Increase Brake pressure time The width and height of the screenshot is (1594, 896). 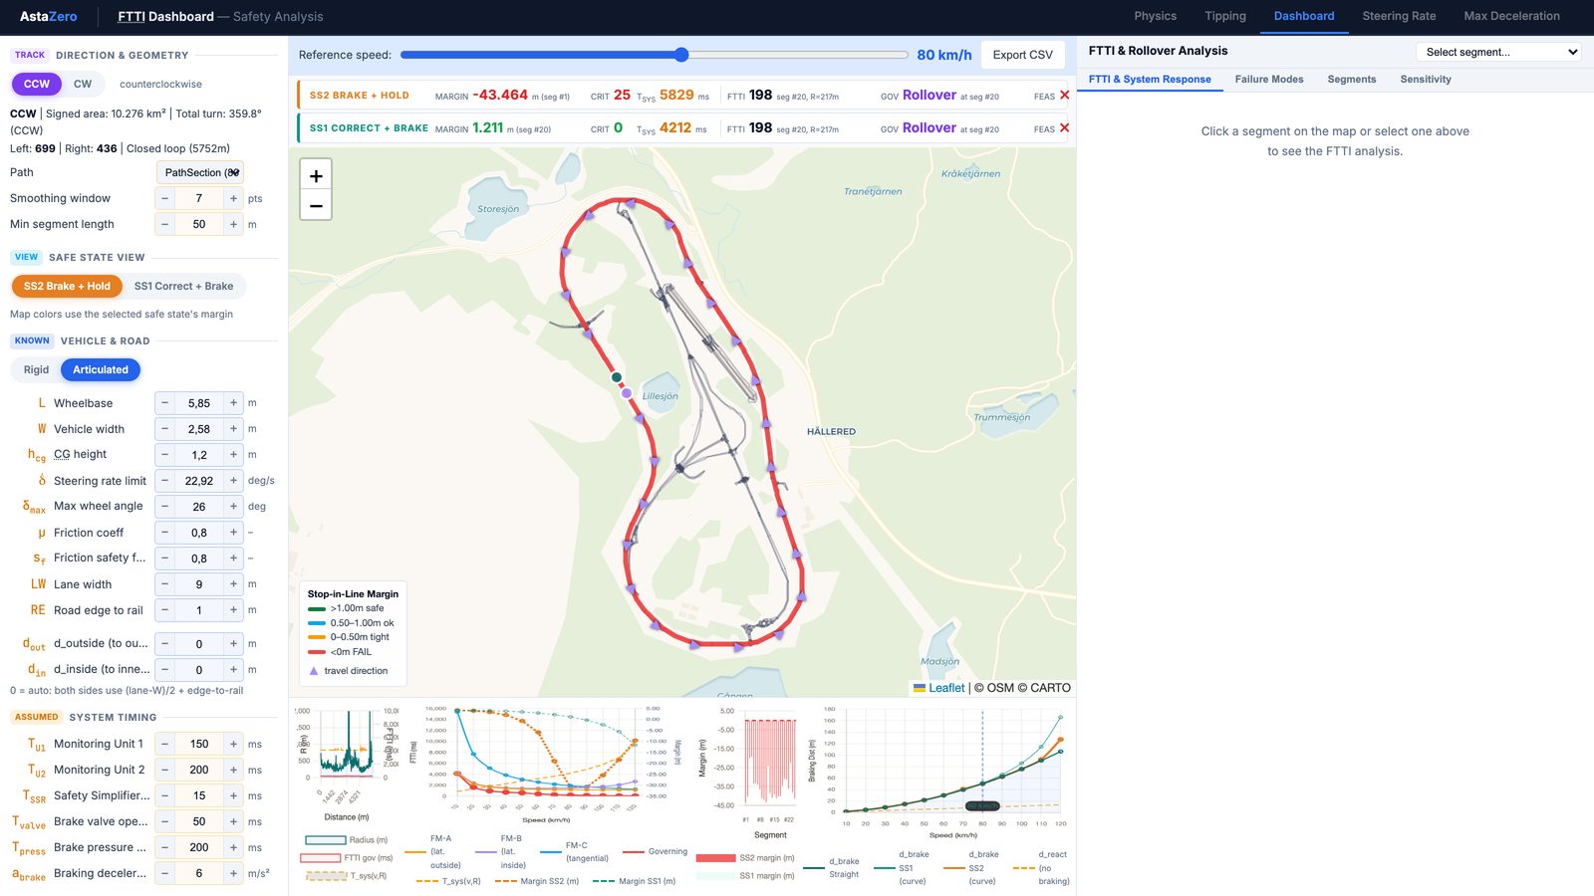[233, 847]
